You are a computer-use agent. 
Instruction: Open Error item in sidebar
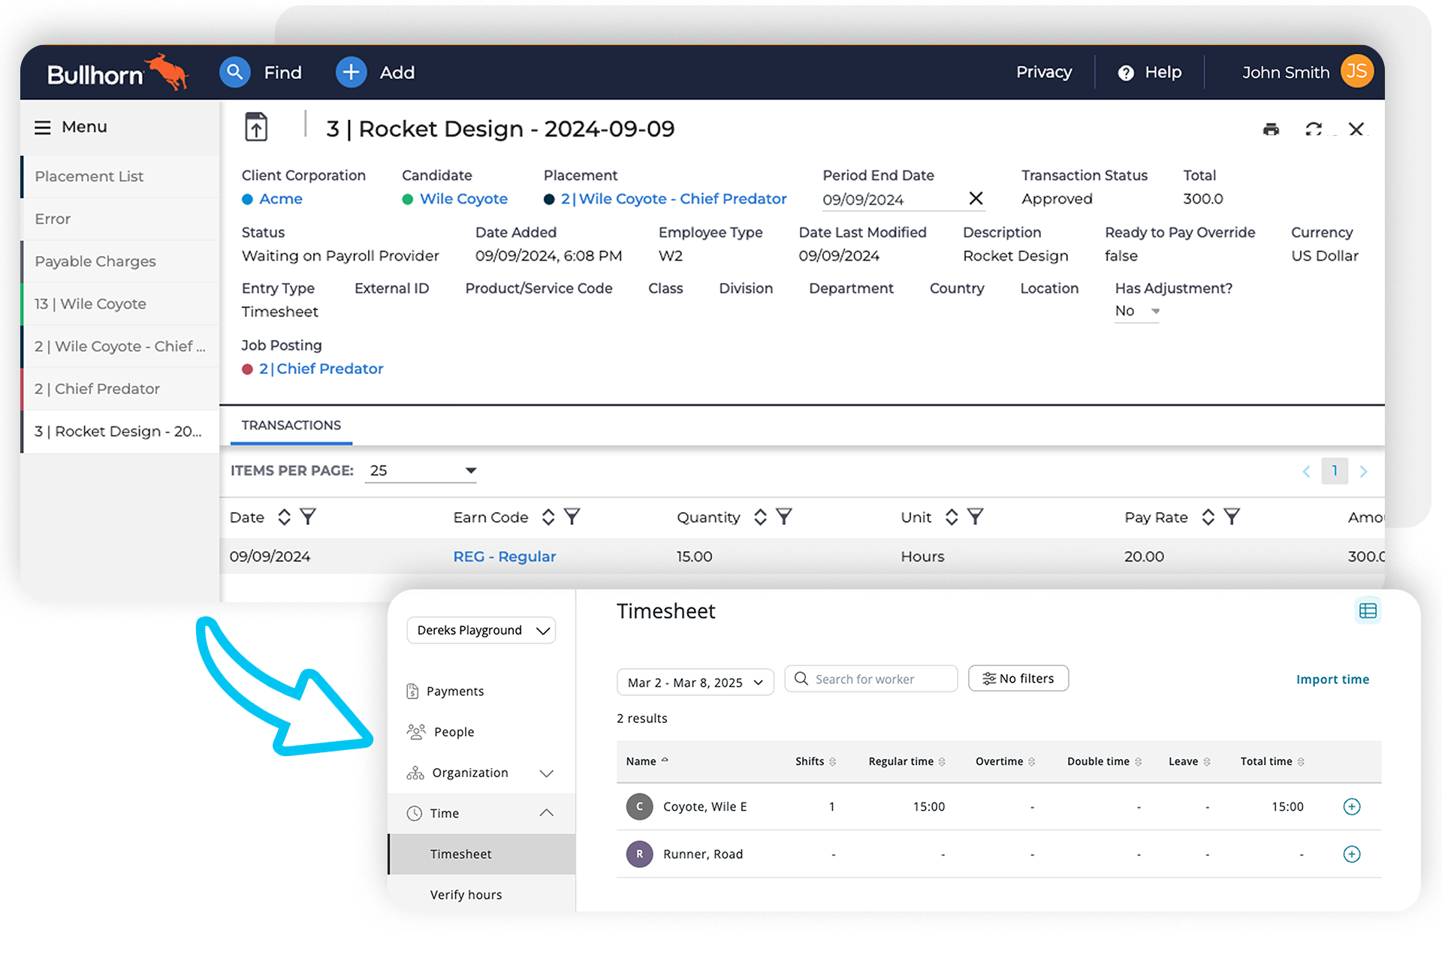pos(120,219)
